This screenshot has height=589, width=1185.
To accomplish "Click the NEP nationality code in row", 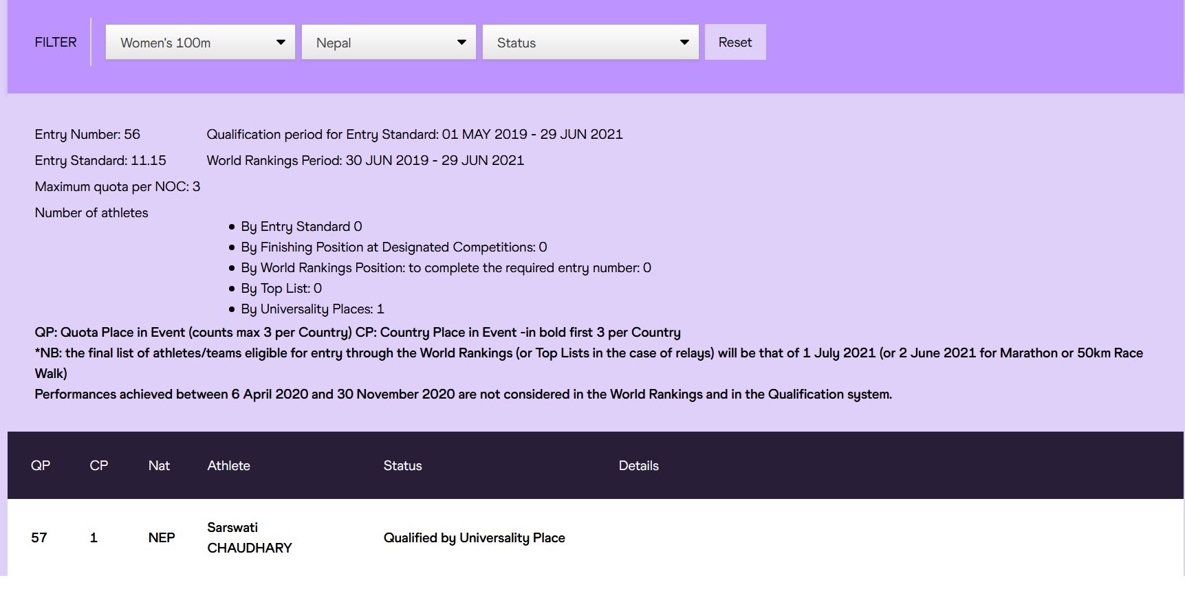I will (162, 537).
